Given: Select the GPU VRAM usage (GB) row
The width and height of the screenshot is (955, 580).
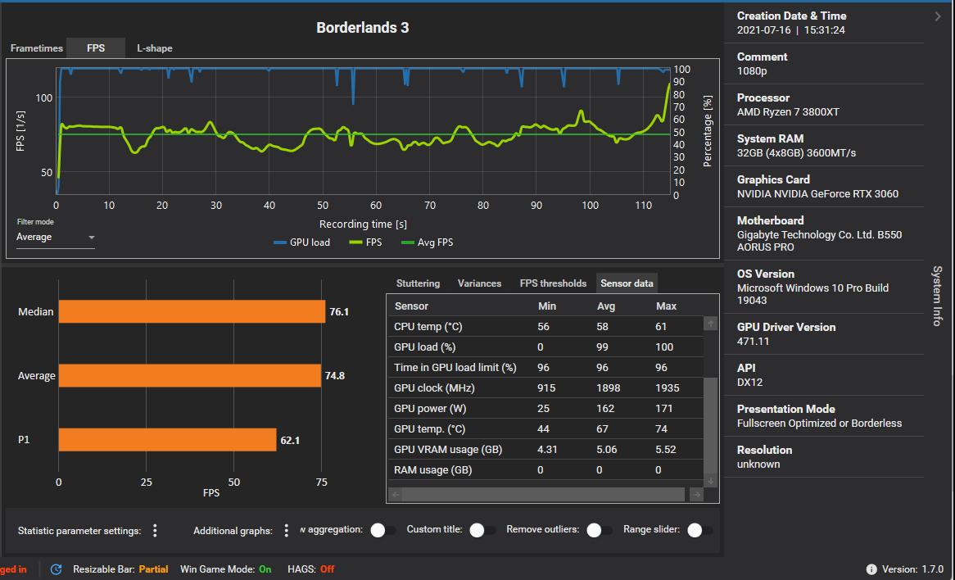Looking at the screenshot, I should (545, 450).
